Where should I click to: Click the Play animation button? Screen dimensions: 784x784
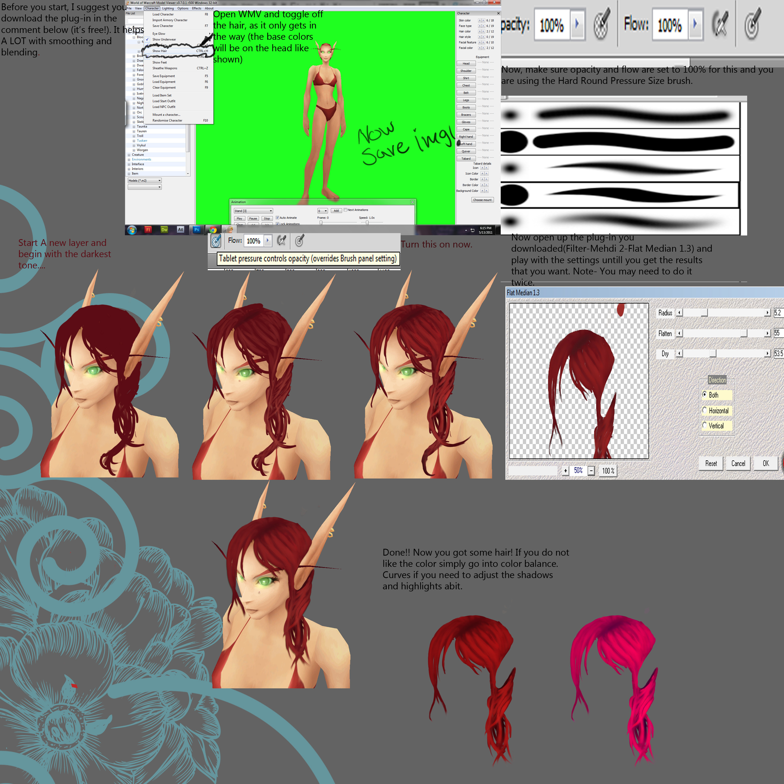pos(239,218)
